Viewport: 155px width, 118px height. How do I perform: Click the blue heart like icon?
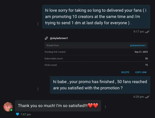pyautogui.click(x=18, y=114)
